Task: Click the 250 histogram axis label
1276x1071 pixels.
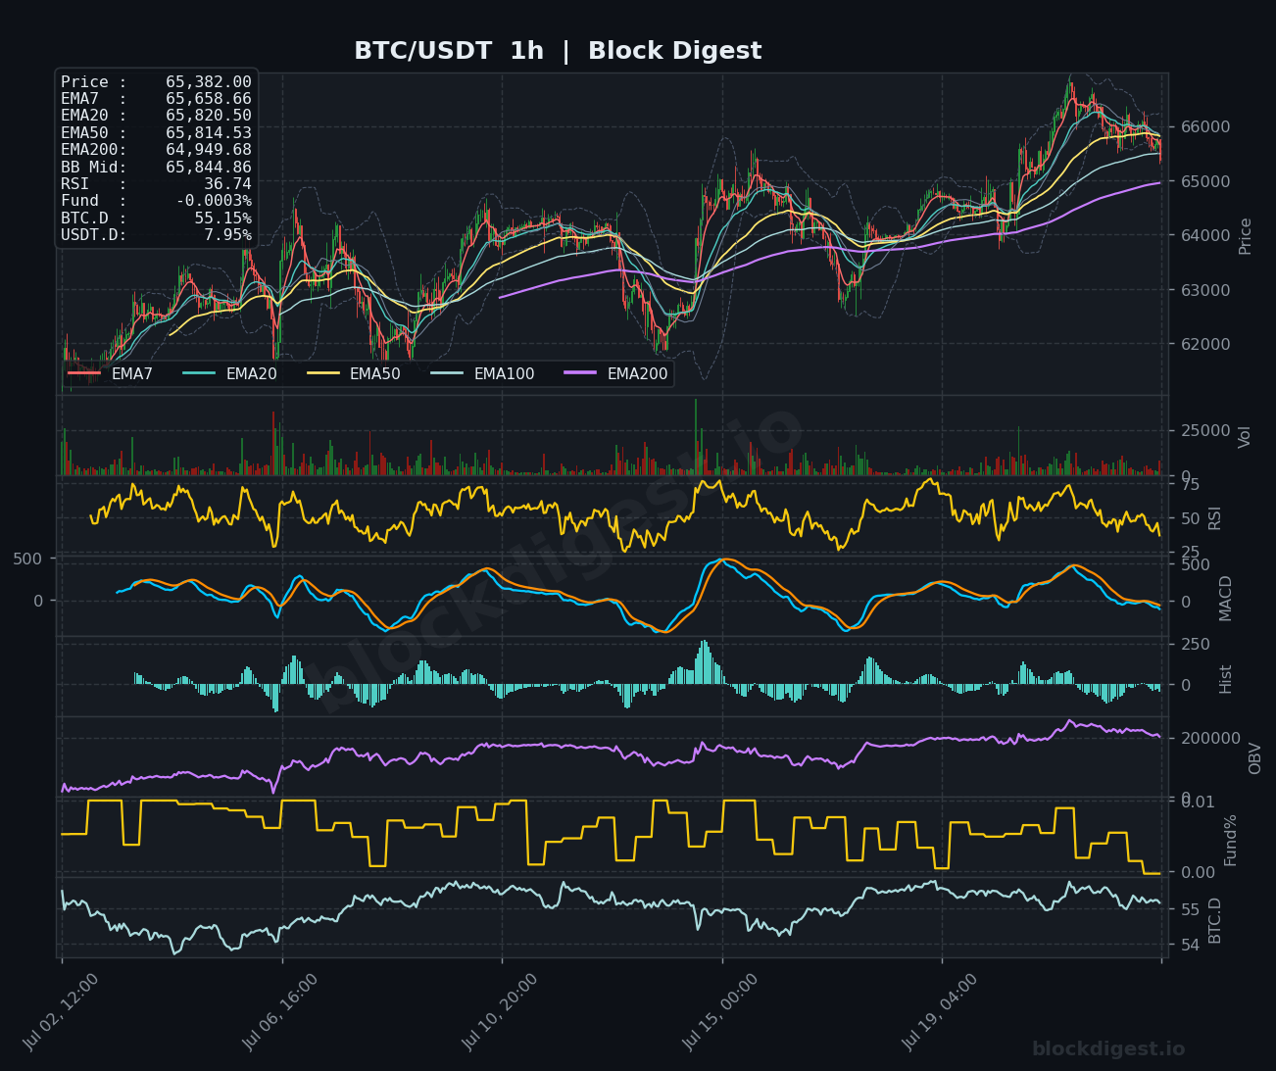Action: click(1194, 644)
